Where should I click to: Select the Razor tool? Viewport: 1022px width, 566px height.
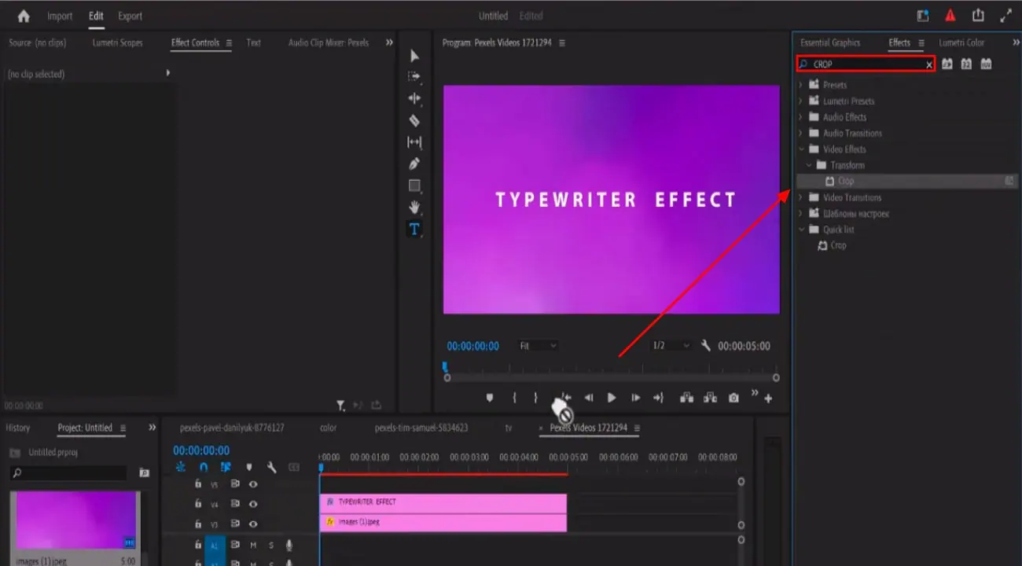point(414,120)
